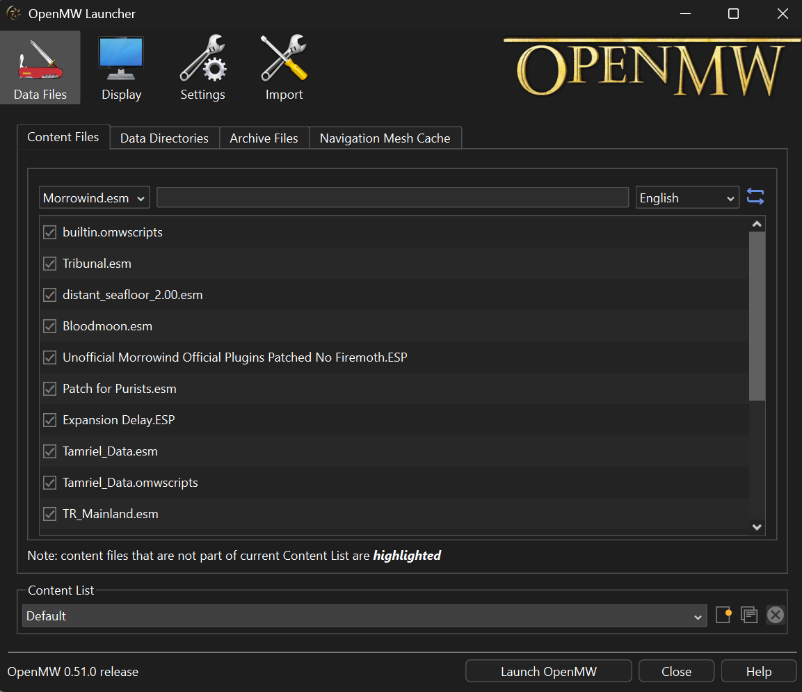
Task: Uncheck Tamriel_Data.omwscripts checkbox
Action: click(x=49, y=483)
